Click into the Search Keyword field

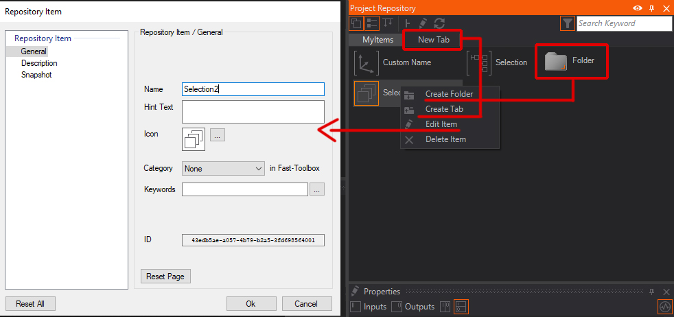pyautogui.click(x=623, y=23)
